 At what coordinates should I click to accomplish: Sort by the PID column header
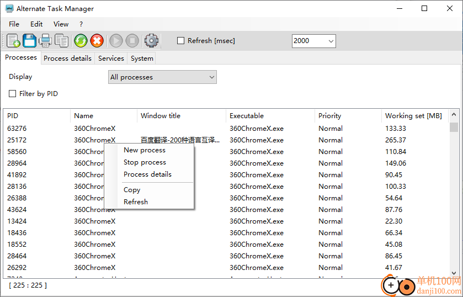(37, 116)
